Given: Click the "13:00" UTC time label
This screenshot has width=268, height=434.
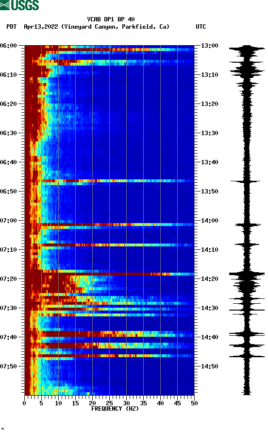Looking at the screenshot, I should (x=209, y=46).
